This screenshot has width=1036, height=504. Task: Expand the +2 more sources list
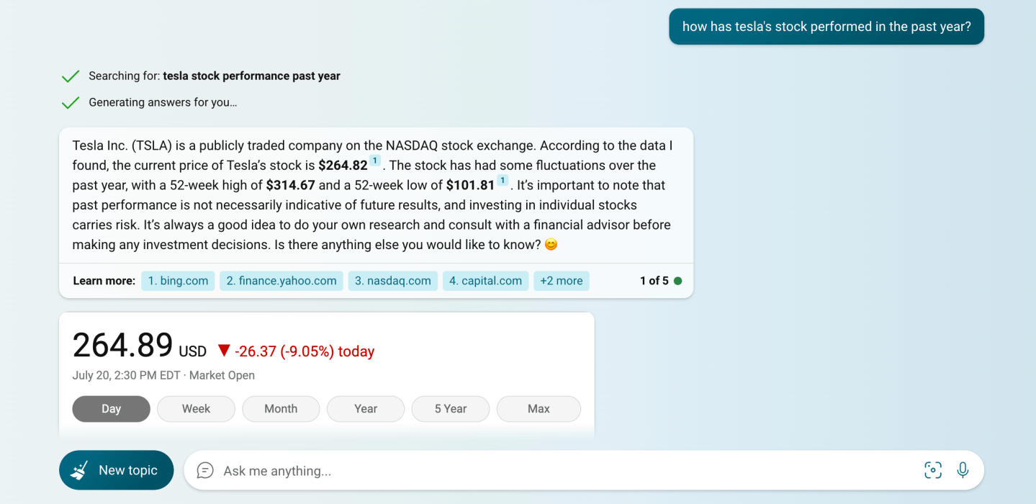561,281
